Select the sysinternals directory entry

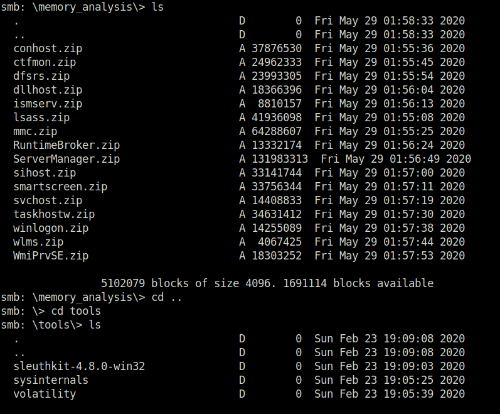click(51, 380)
